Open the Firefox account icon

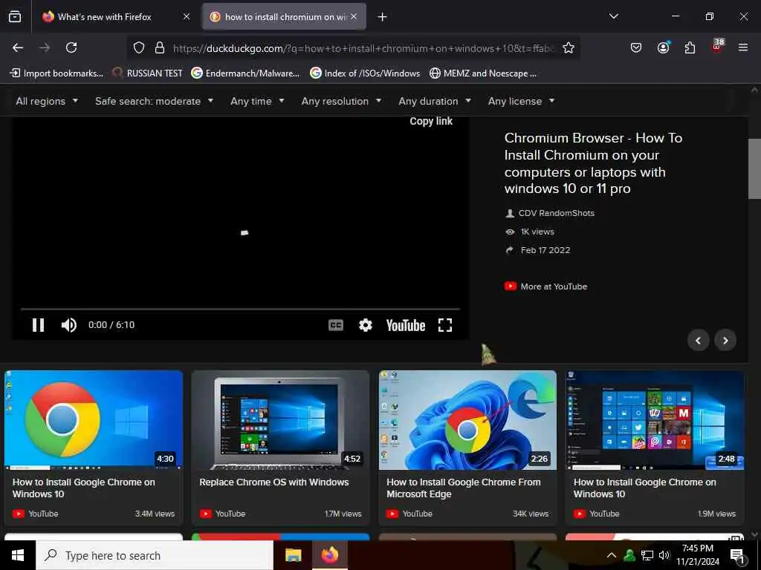click(x=663, y=47)
